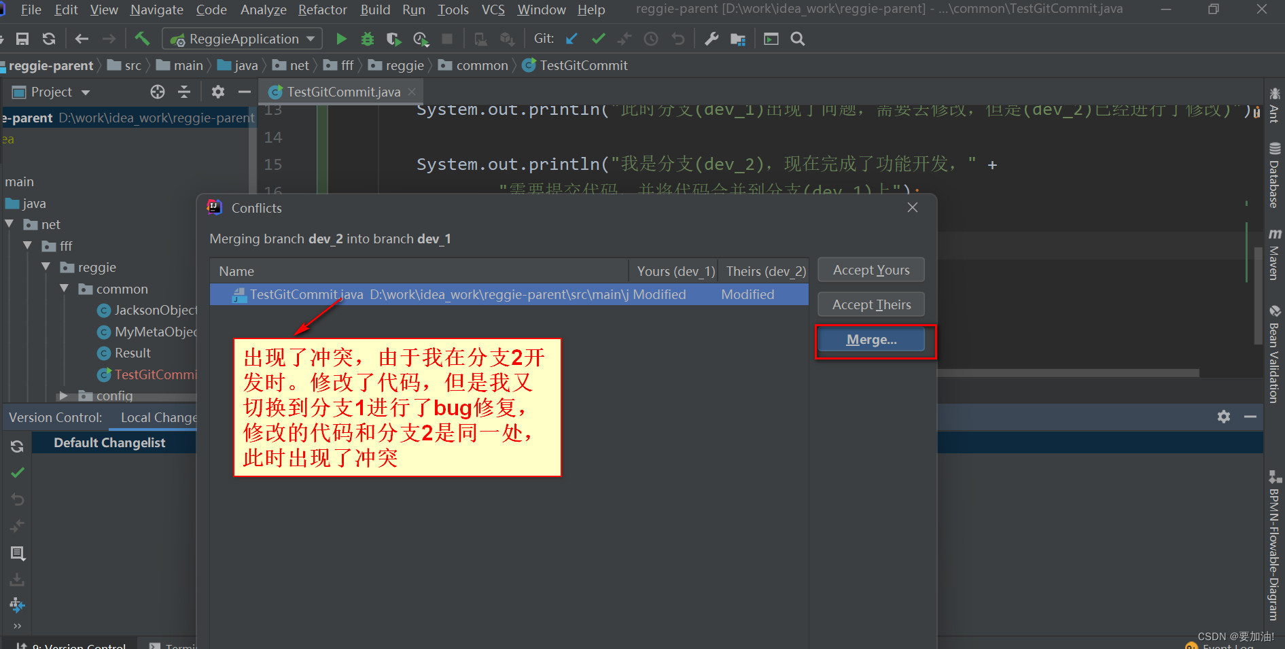Expand the config folder in tree
The height and width of the screenshot is (649, 1285).
point(63,396)
